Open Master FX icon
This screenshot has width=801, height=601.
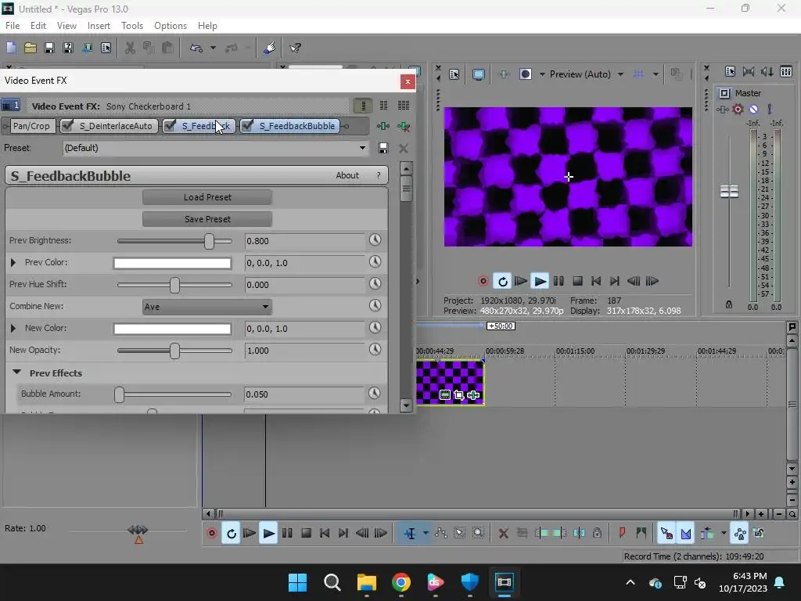722,109
